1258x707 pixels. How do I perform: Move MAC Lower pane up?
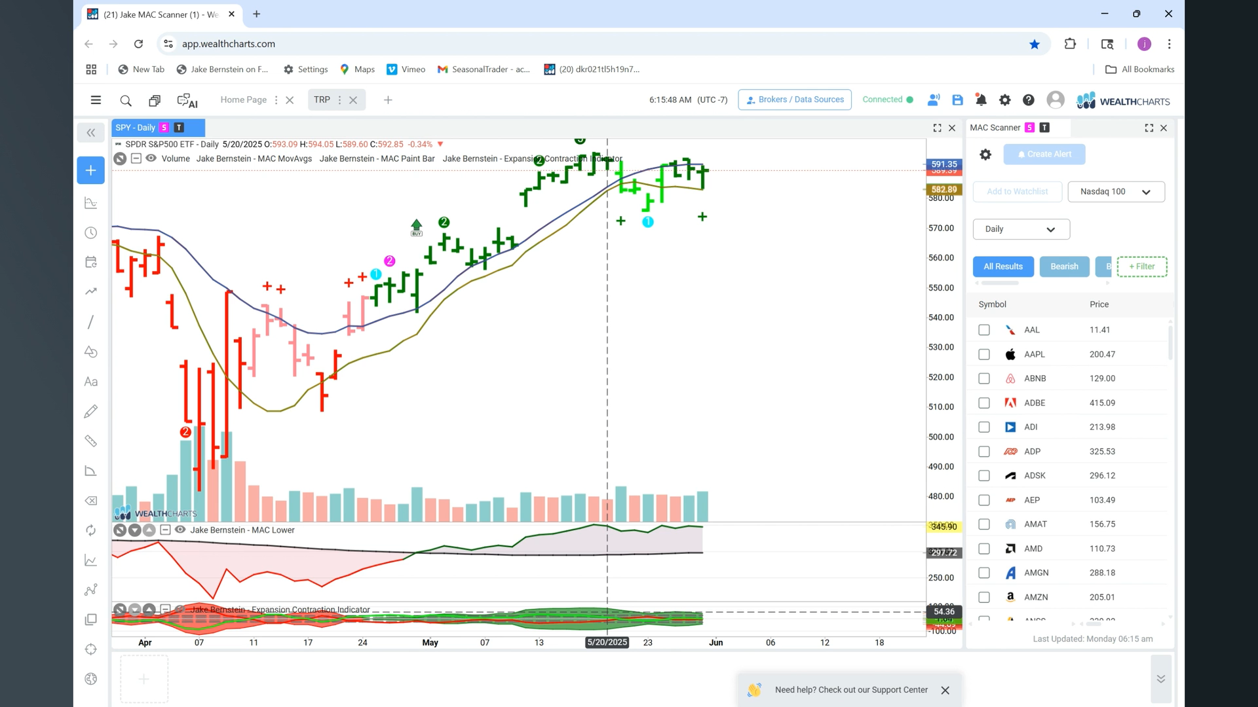[x=149, y=530]
